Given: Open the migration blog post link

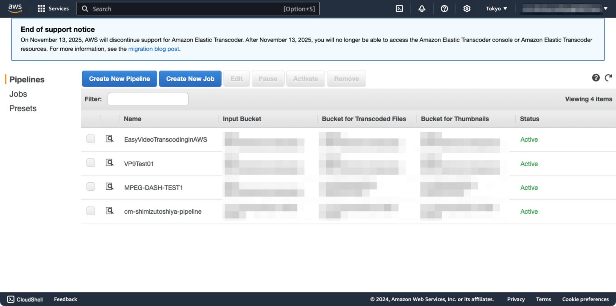Looking at the screenshot, I should pos(154,49).
